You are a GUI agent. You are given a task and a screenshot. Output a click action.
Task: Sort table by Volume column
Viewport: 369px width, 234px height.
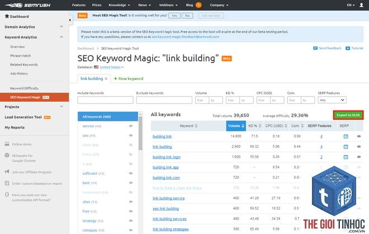click(236, 126)
